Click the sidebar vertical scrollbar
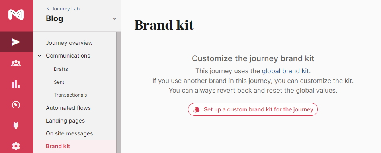381x153 pixels. tap(119, 92)
